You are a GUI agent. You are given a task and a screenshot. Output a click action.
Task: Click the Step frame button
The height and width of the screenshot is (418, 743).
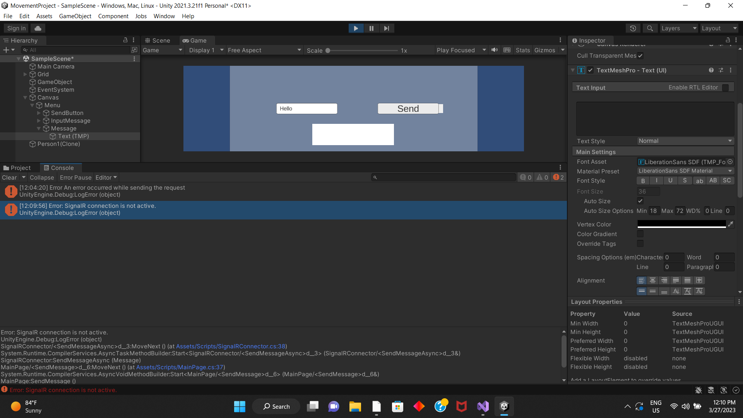click(x=386, y=28)
